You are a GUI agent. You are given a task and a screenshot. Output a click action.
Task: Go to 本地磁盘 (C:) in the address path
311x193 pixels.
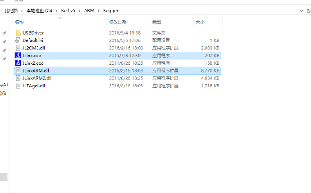click(39, 11)
